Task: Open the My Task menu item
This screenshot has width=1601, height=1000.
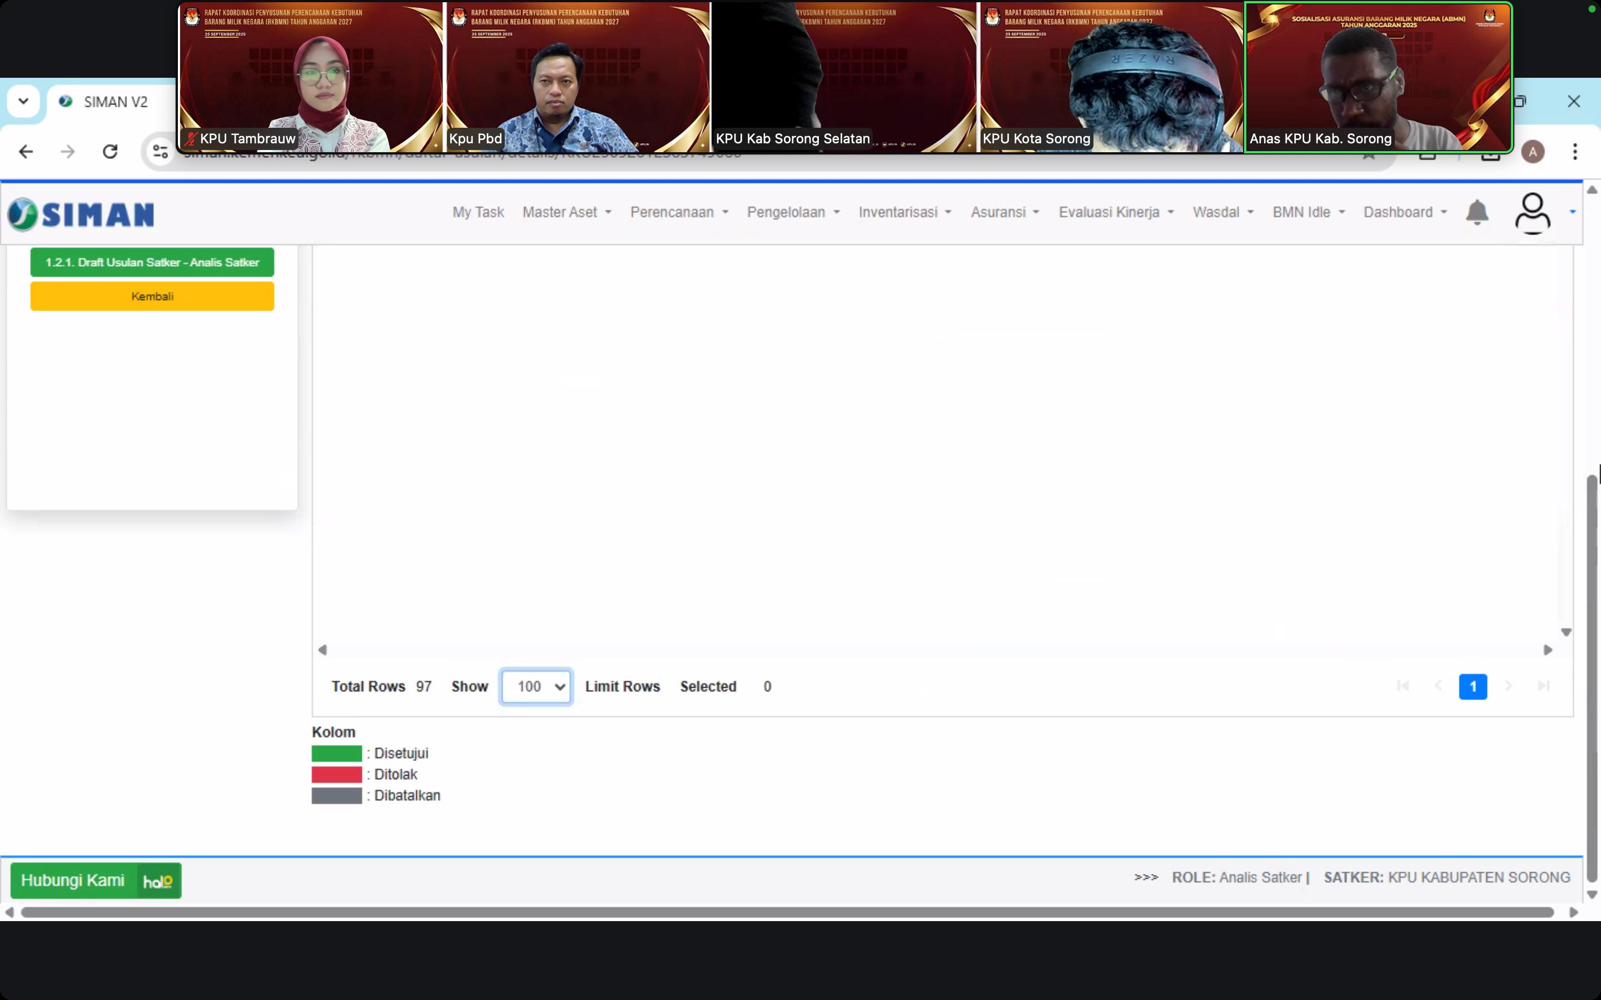Action: tap(478, 212)
